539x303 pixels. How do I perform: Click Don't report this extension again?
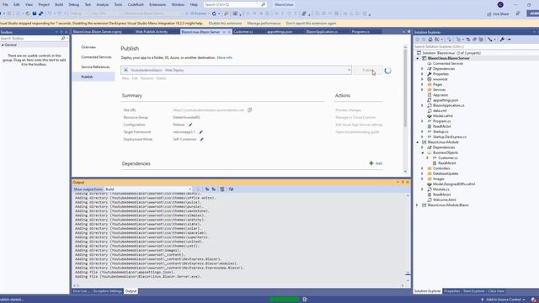pyautogui.click(x=311, y=24)
